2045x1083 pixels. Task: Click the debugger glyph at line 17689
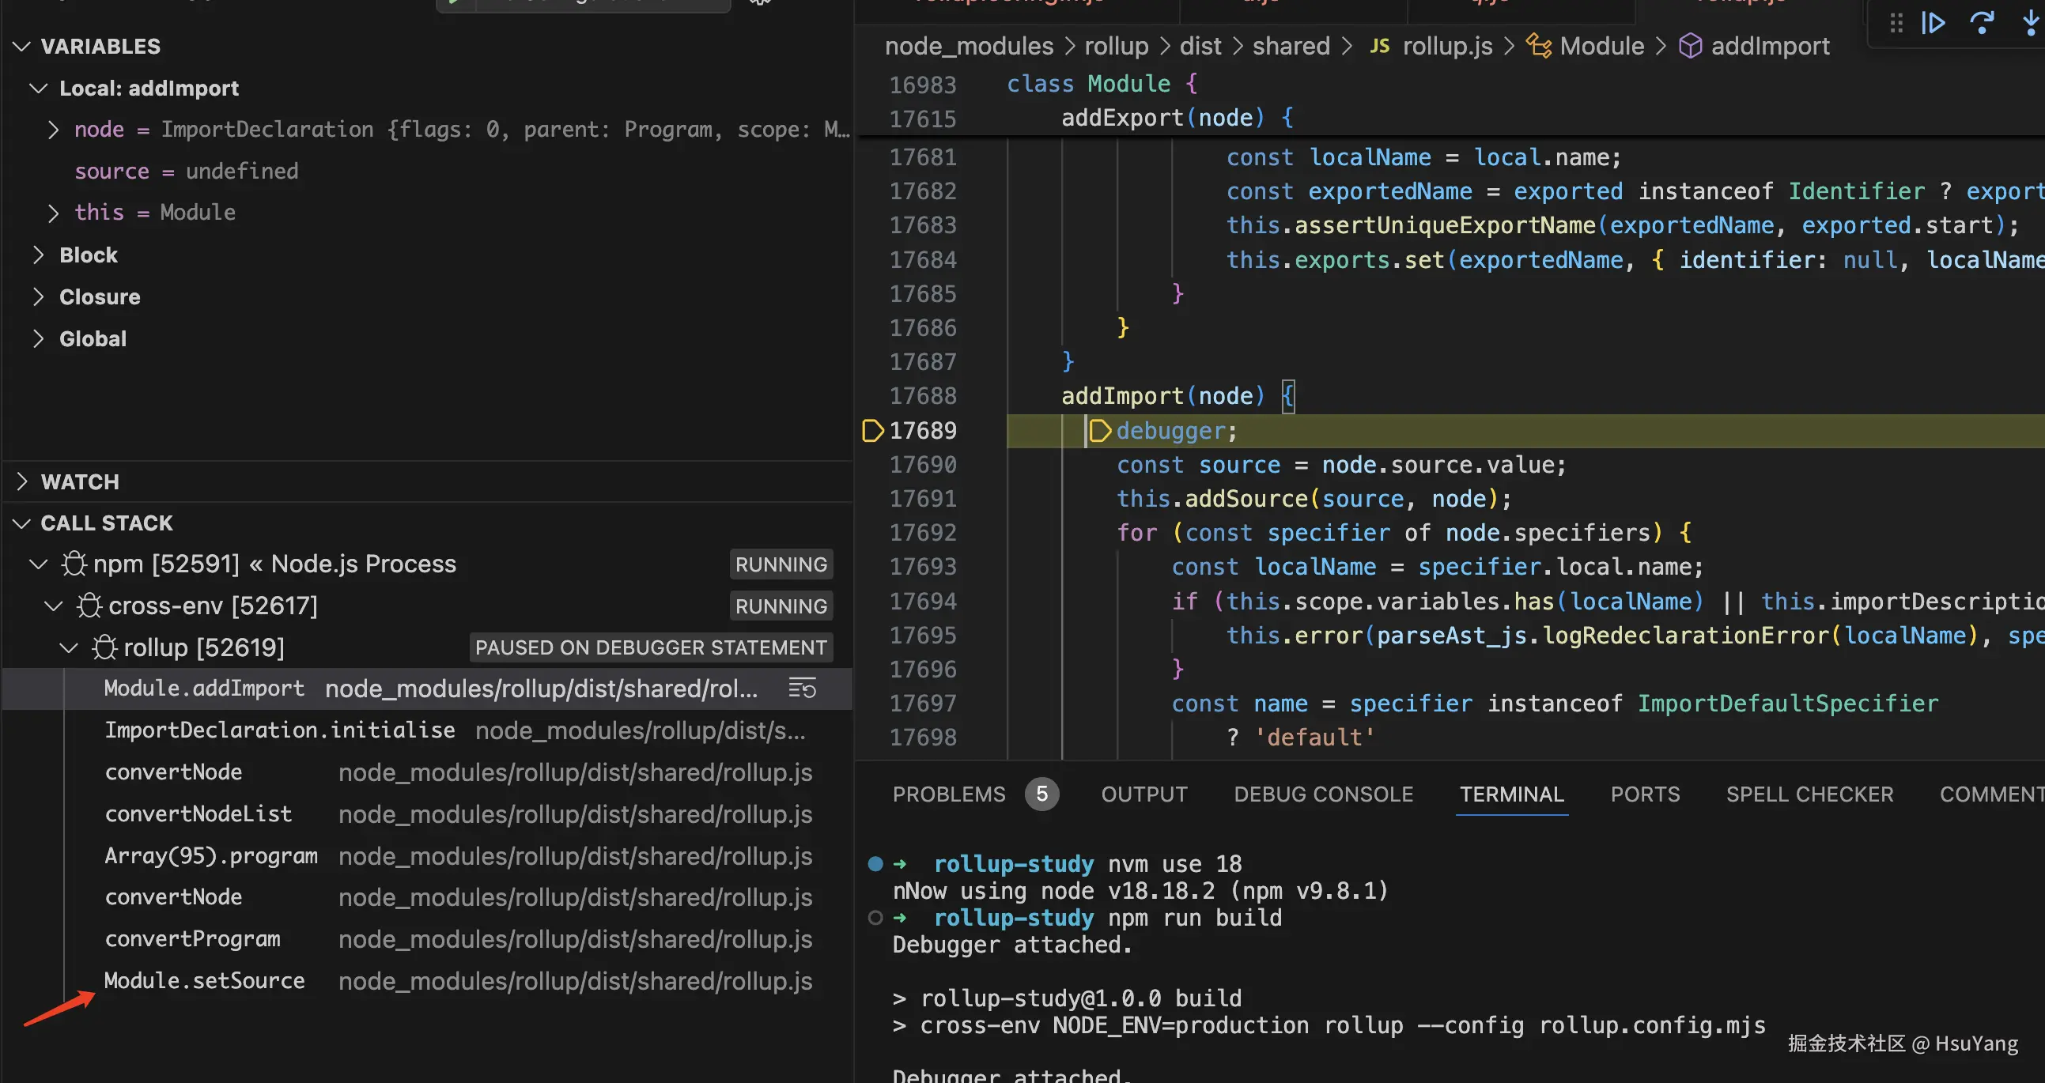(871, 431)
